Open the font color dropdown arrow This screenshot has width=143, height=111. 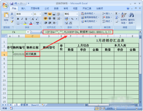33,23
